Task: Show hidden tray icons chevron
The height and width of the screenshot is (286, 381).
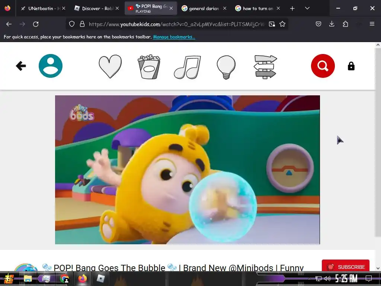Action: tap(309, 279)
